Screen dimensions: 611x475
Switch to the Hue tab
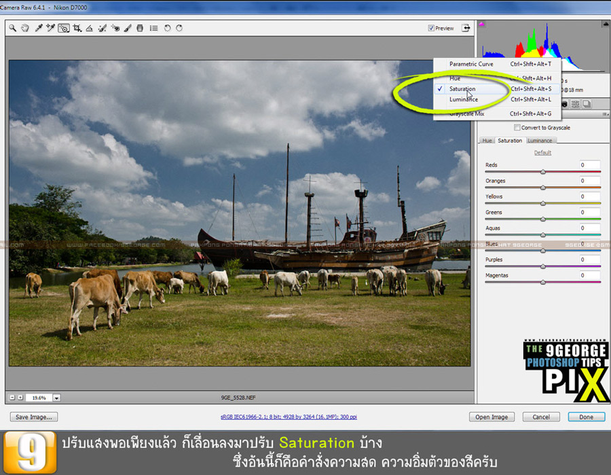coord(487,141)
